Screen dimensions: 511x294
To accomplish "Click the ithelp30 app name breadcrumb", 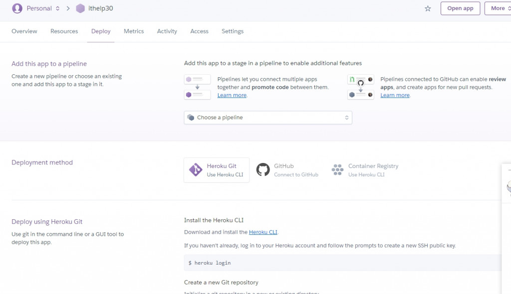I will point(101,8).
